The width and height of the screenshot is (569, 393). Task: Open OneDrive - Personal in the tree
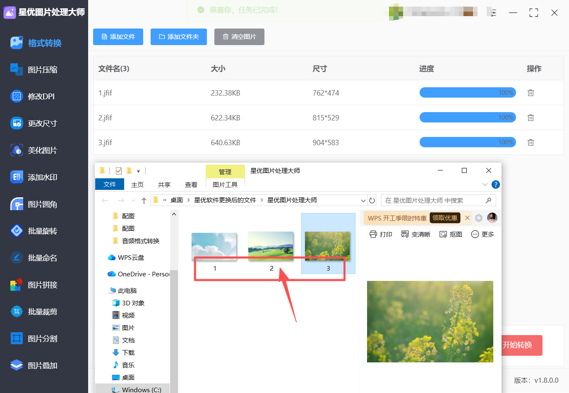click(139, 274)
